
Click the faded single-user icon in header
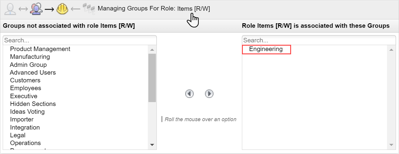10,9
